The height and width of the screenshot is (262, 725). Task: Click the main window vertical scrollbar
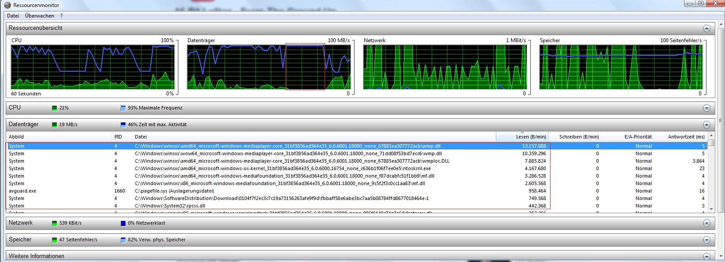point(721,141)
